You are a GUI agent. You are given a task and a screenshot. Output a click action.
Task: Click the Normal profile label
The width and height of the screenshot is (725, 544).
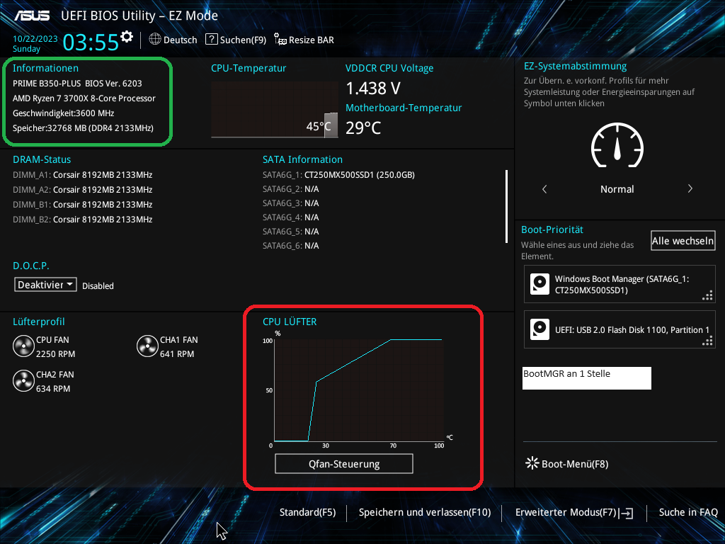point(617,189)
